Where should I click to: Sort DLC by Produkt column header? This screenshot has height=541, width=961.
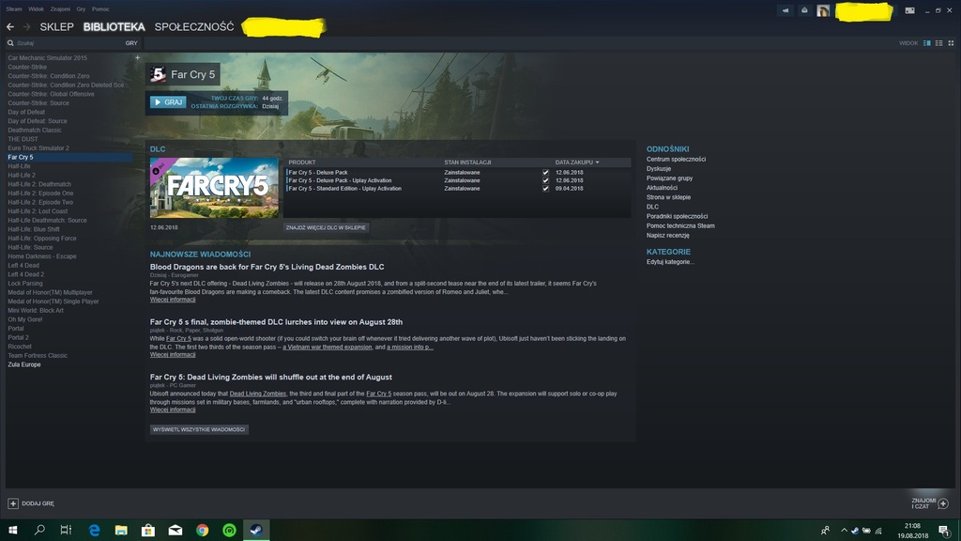click(302, 162)
